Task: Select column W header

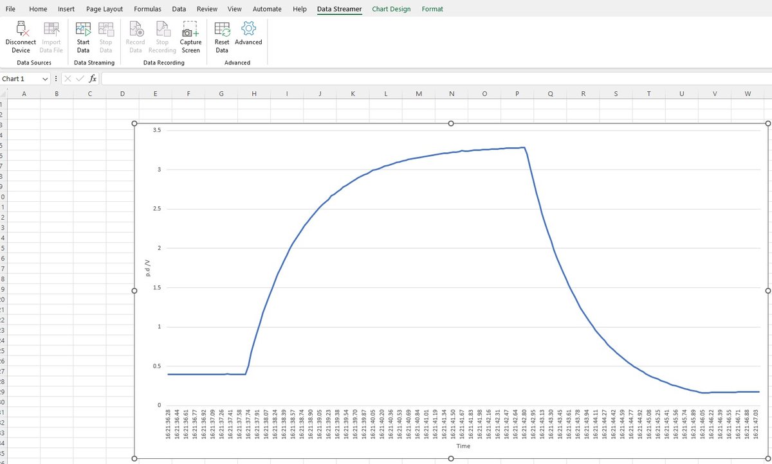Action: [748, 94]
